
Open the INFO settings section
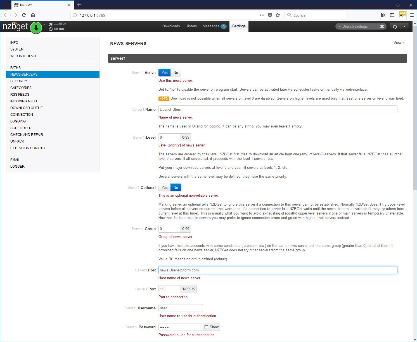pyautogui.click(x=53, y=42)
